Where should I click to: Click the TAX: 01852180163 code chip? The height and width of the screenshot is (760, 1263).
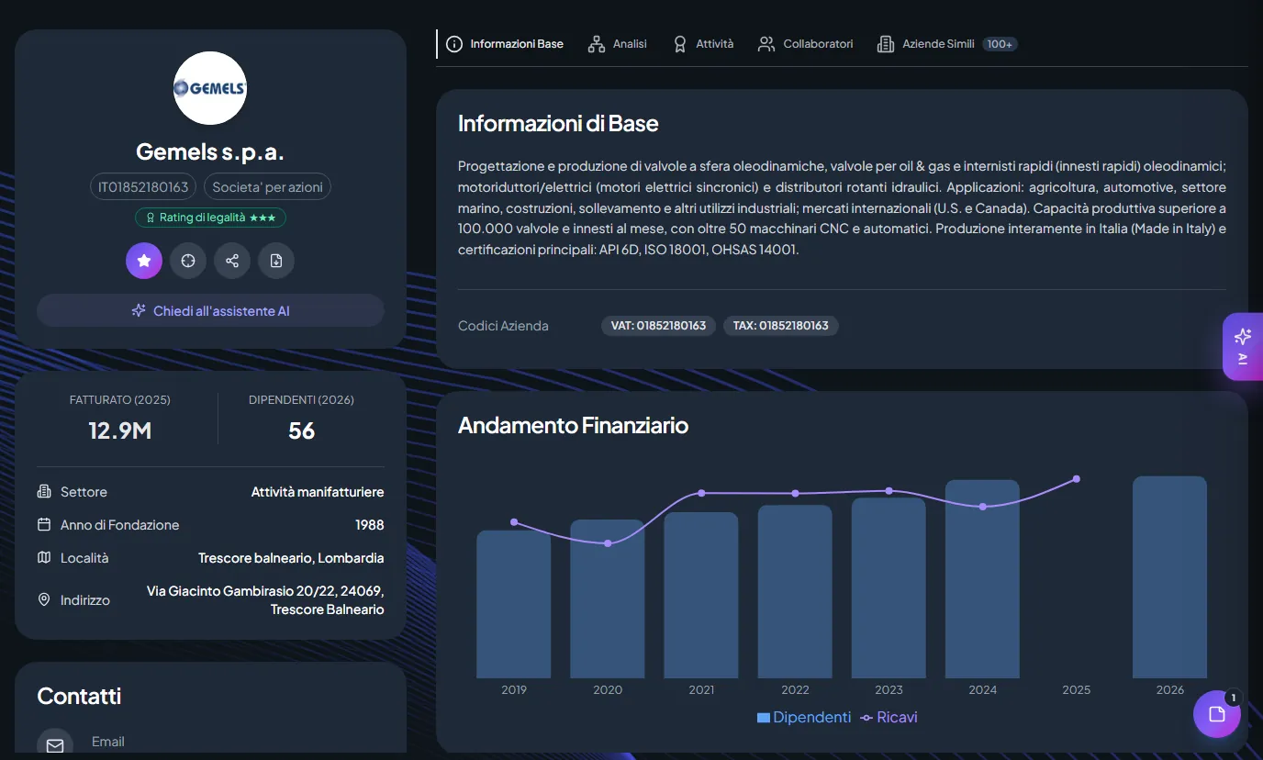coord(781,326)
